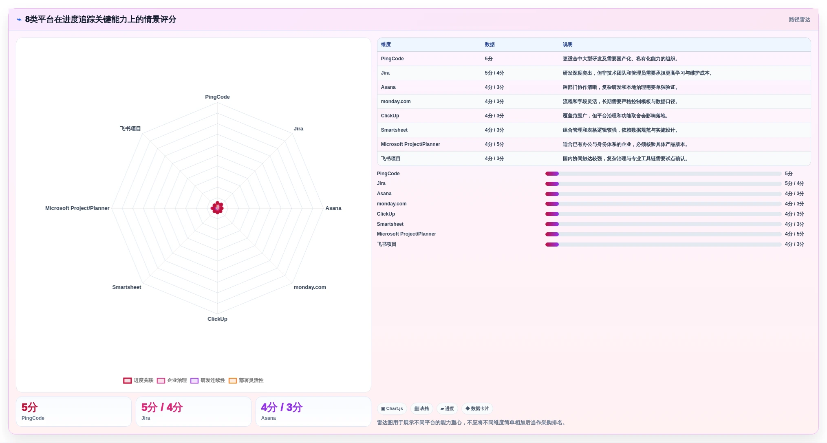Click description starting 组合管理和表格逻辑较强
This screenshot has height=443, width=827.
tap(621, 130)
